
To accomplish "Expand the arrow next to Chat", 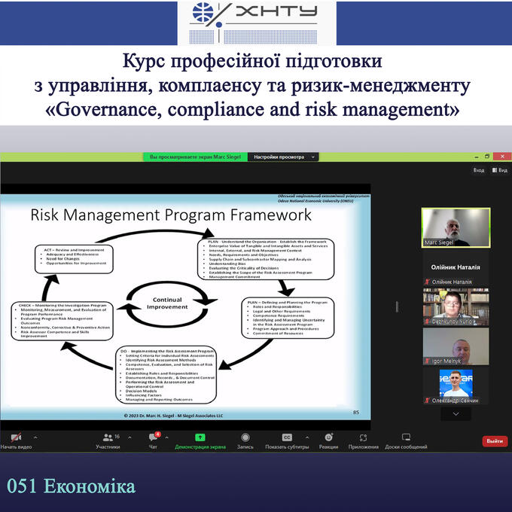I will (x=167, y=437).
